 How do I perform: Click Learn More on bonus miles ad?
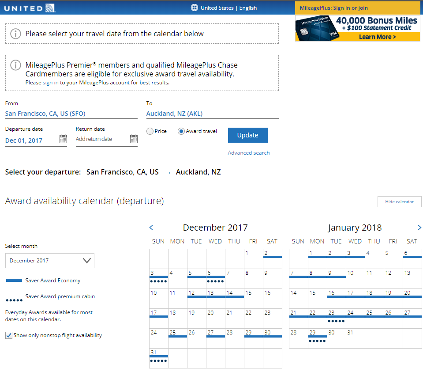[377, 37]
